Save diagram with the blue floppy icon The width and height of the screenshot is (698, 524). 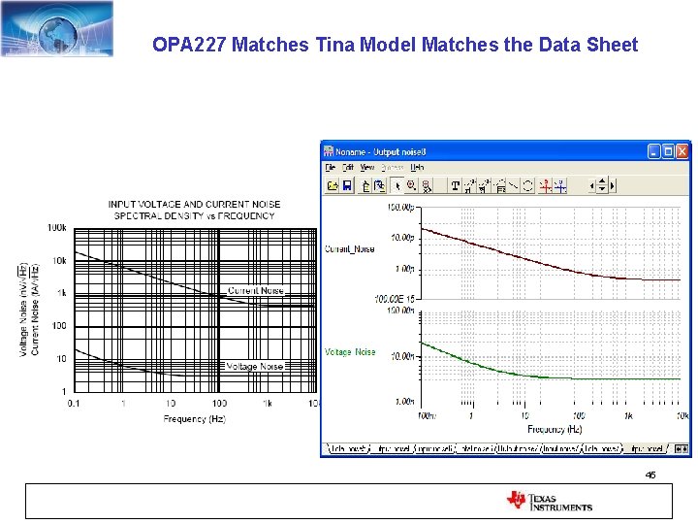[x=347, y=185]
